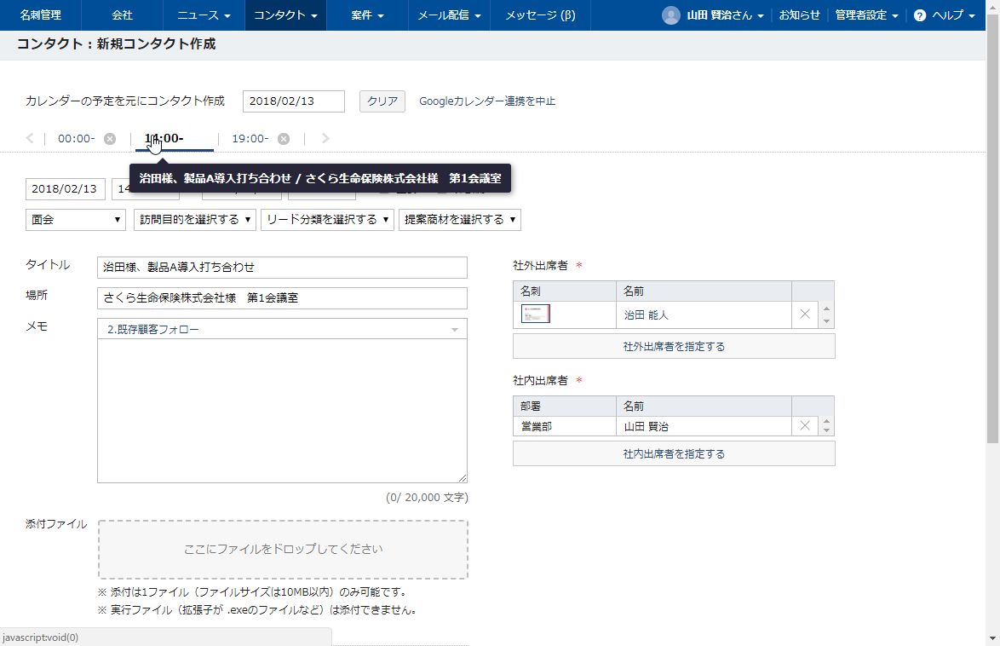Open the メール配信 menu
This screenshot has width=1000, height=646.
[x=449, y=15]
